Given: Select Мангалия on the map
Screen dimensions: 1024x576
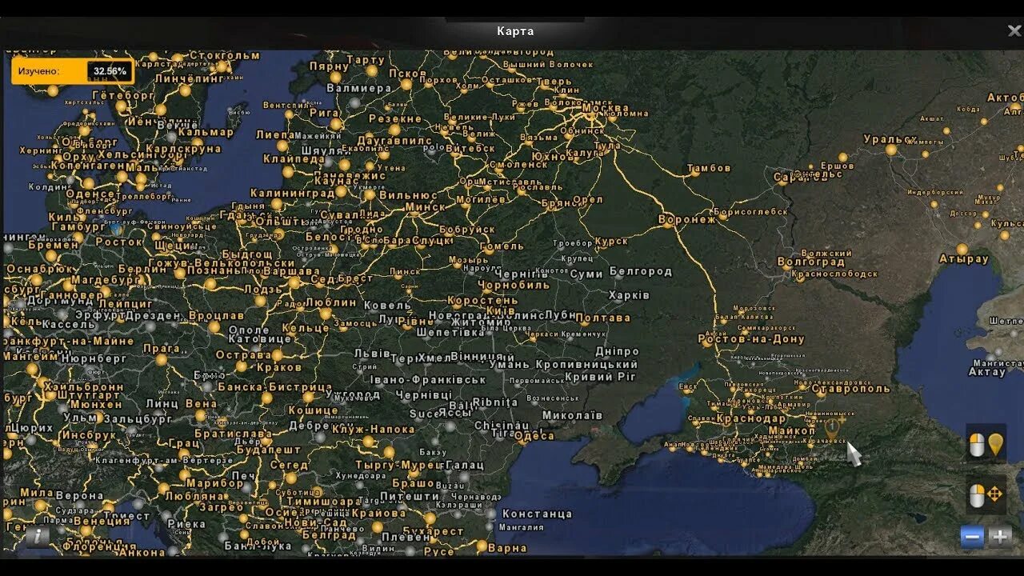Looking at the screenshot, I should [521, 527].
